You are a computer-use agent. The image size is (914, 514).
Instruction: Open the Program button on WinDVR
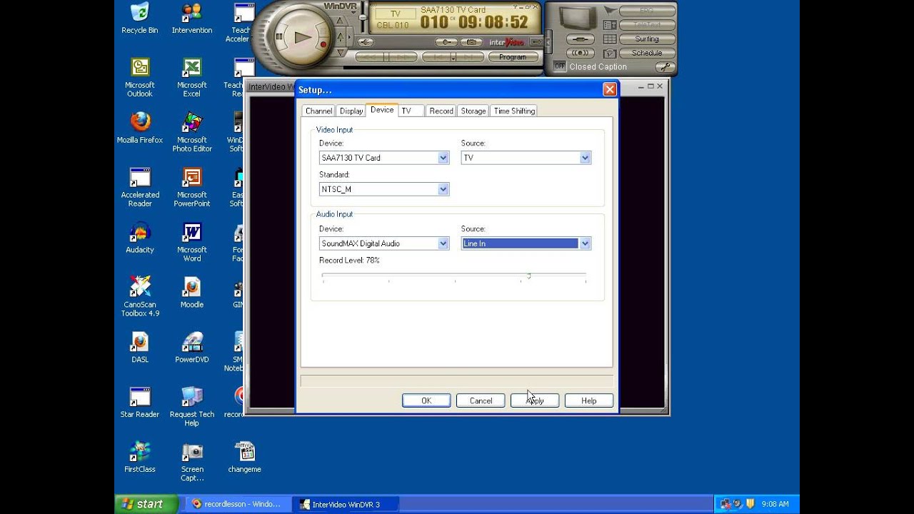tap(513, 57)
